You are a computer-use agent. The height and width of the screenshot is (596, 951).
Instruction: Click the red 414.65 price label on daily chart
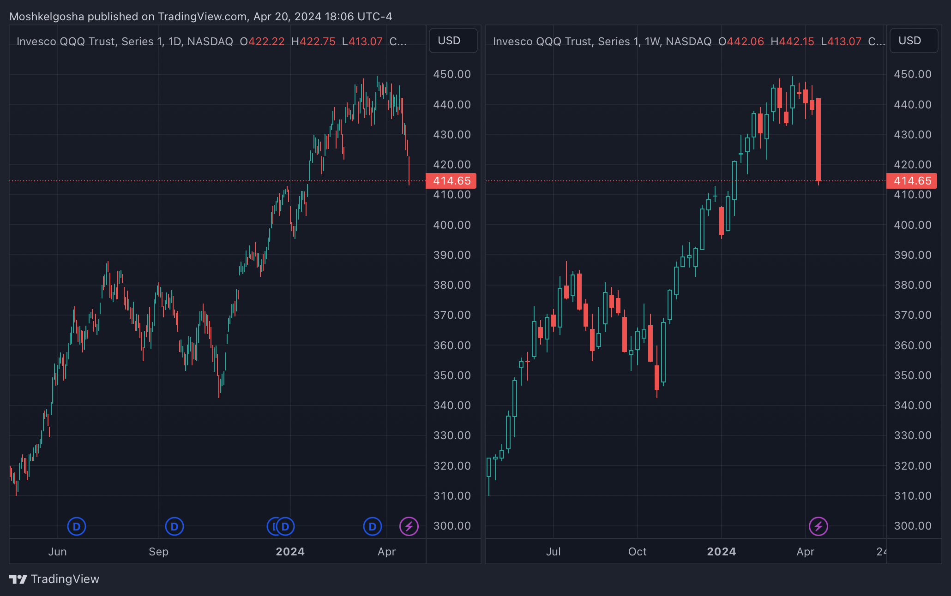point(451,181)
